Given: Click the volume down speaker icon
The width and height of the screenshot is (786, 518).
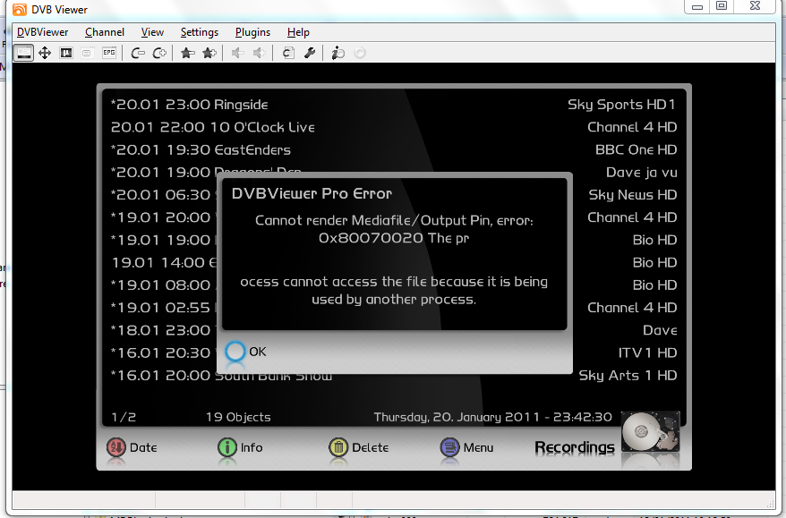Looking at the screenshot, I should point(237,53).
